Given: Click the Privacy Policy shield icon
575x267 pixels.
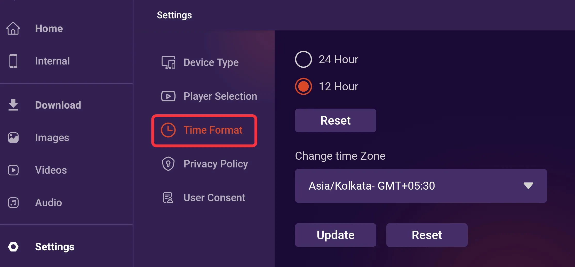Looking at the screenshot, I should click(168, 164).
